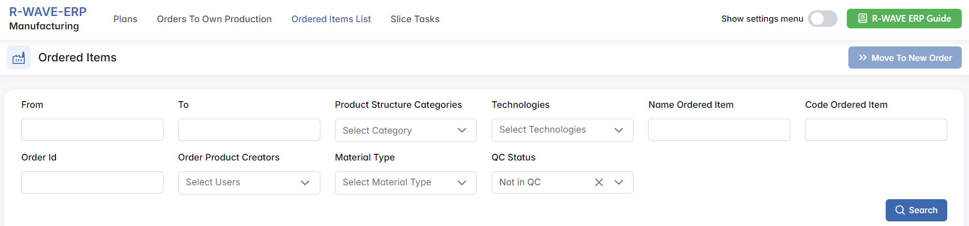
Task: Switch to Ordered Items List tab
Action: click(331, 19)
